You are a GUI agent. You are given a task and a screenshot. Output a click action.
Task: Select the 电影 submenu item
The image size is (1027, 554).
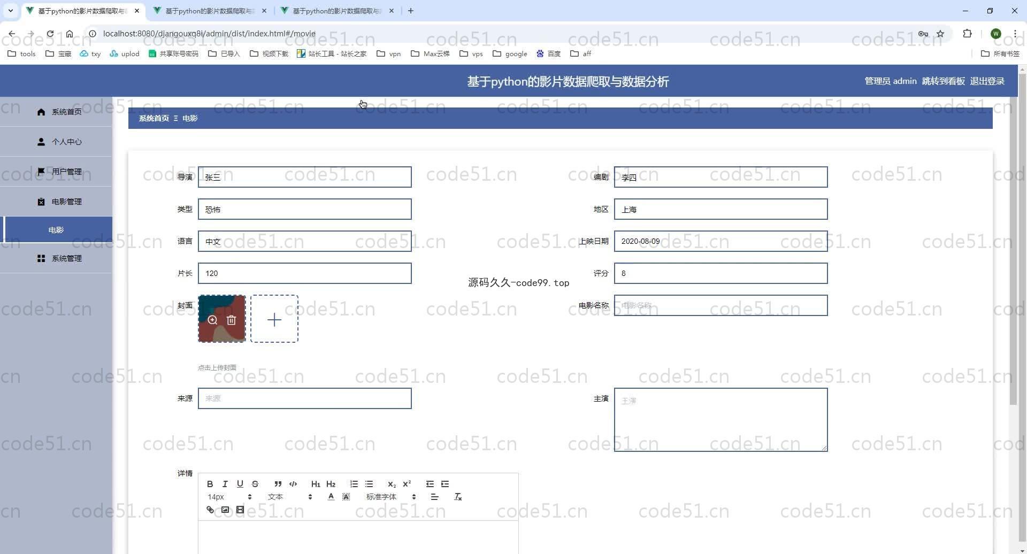pos(56,230)
